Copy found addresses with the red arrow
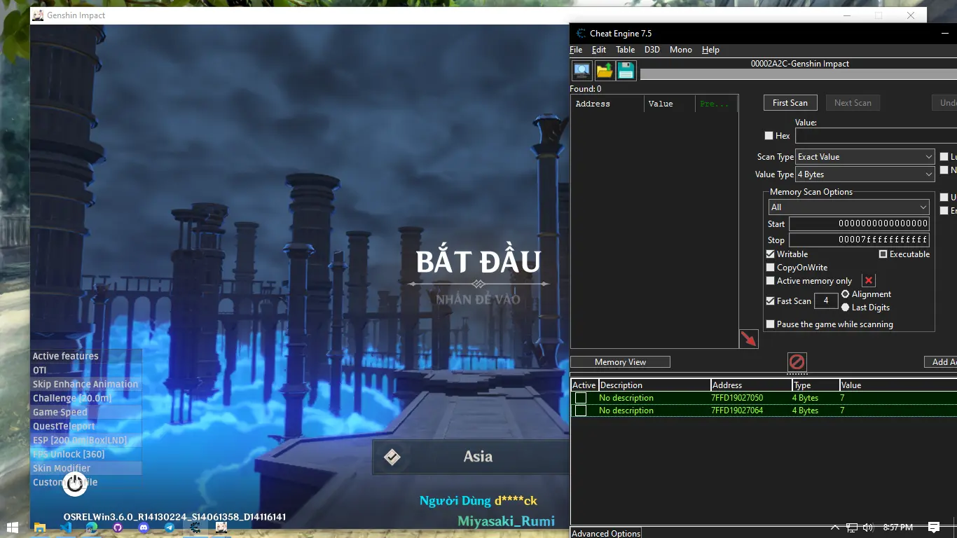957x538 pixels. click(x=749, y=339)
